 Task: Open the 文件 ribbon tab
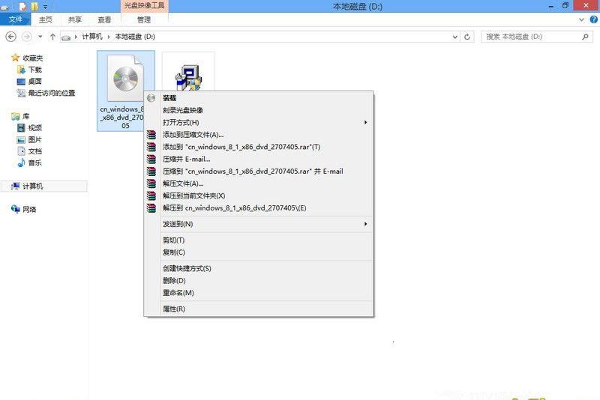15,19
